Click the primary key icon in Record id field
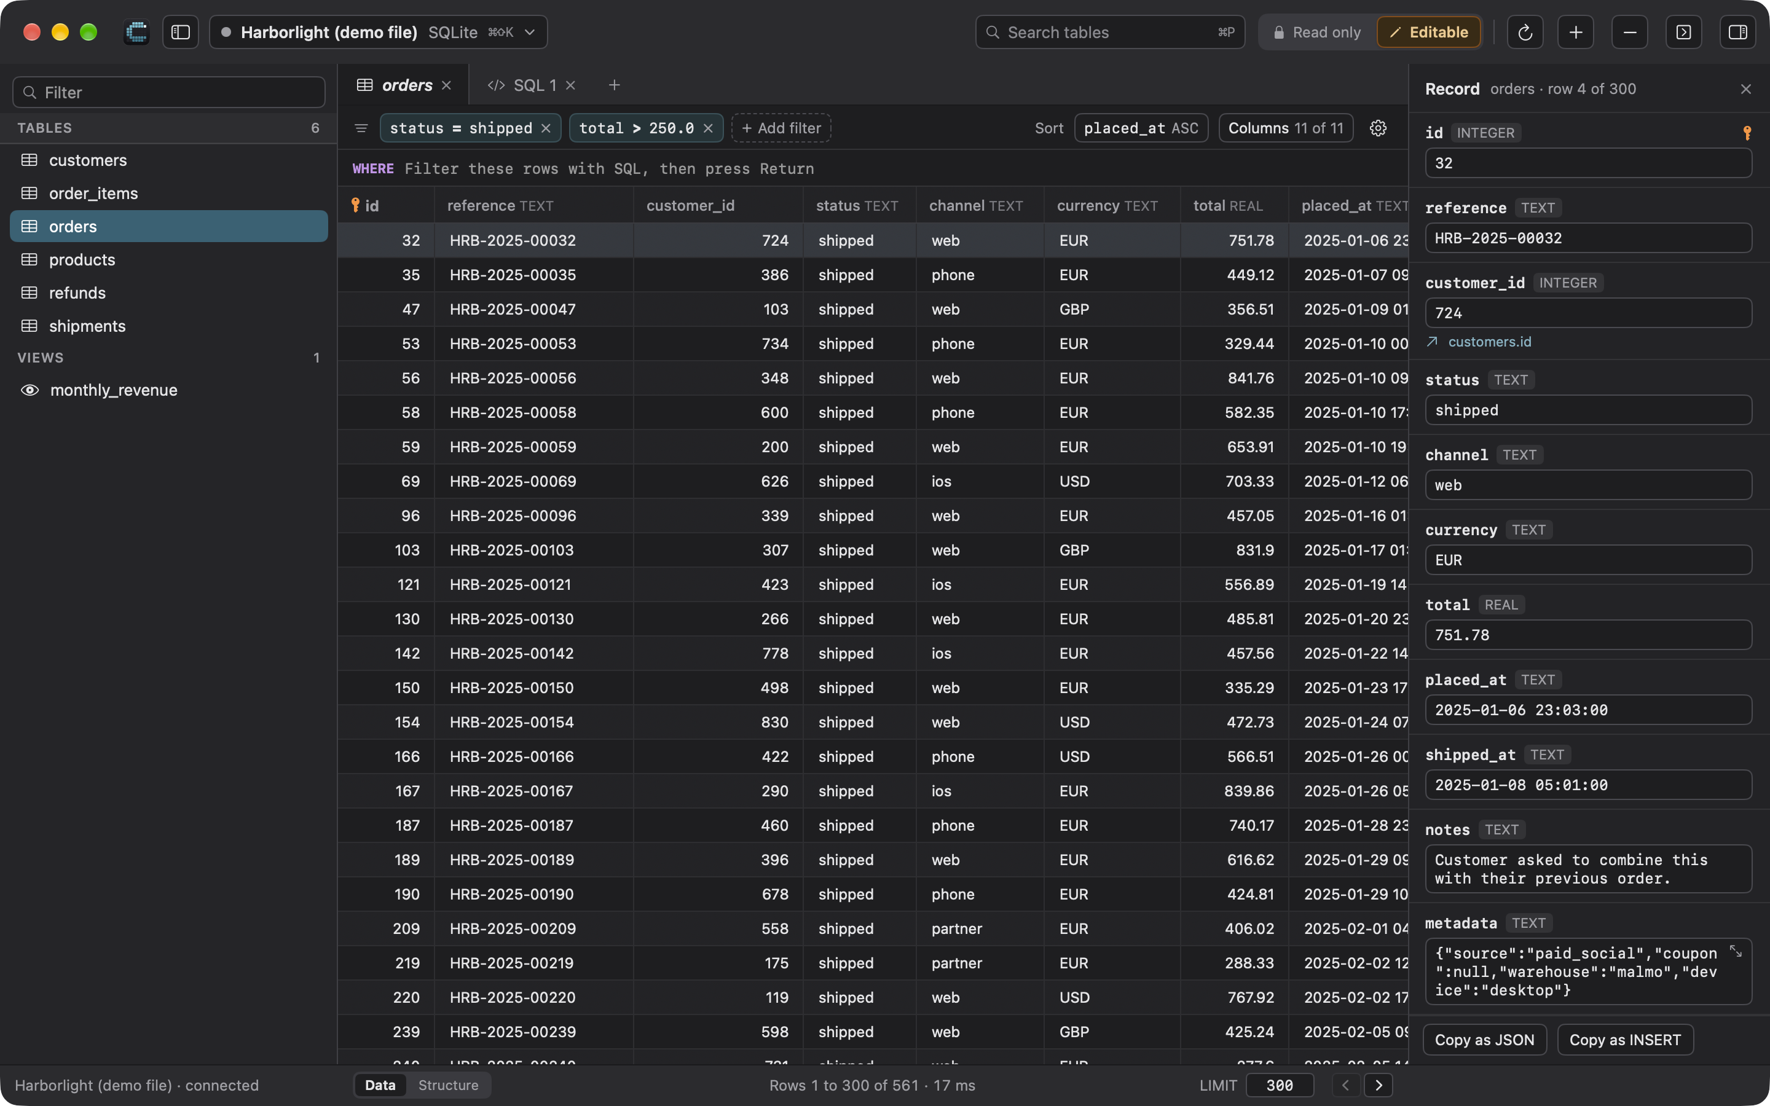 pyautogui.click(x=1747, y=133)
